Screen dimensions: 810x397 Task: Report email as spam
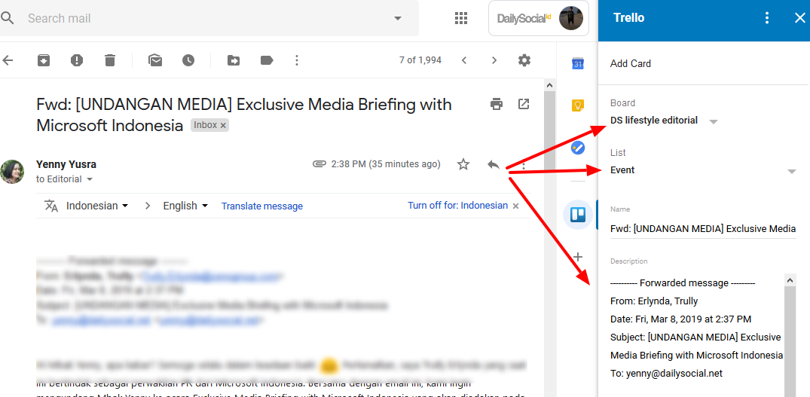76,60
